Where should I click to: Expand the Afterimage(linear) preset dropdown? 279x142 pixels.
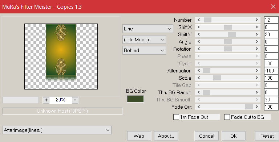tap(57, 130)
